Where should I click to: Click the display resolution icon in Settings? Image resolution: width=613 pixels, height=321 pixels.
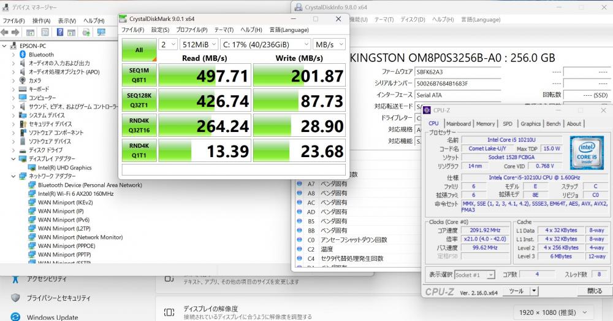tap(169, 312)
